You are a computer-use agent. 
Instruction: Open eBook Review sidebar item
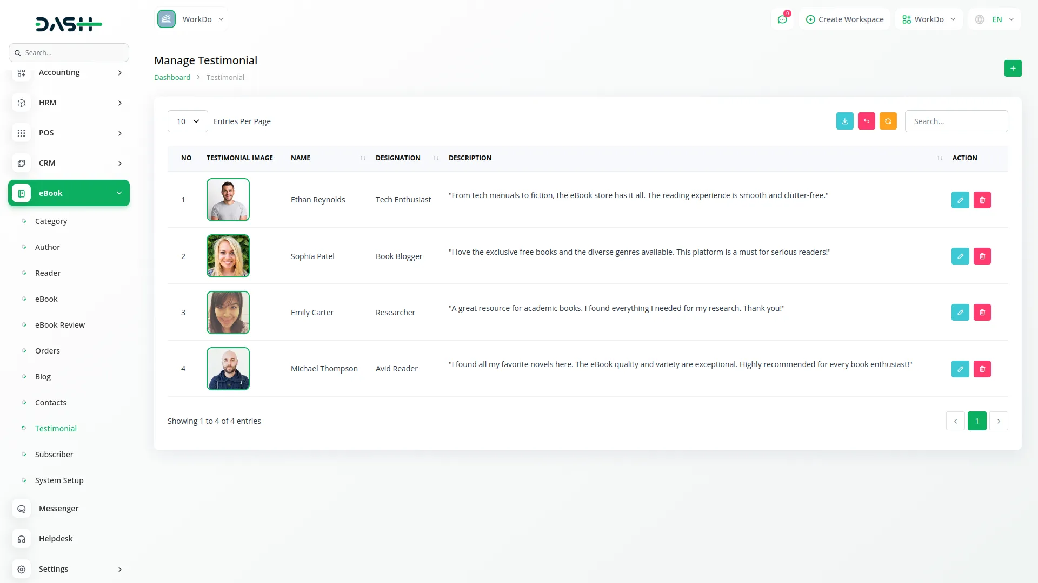[59, 325]
